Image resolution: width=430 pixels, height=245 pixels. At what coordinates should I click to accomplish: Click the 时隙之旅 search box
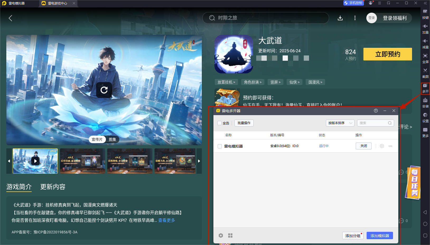265,18
